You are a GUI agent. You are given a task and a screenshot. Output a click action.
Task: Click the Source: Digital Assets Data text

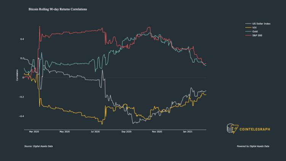coord(39,146)
